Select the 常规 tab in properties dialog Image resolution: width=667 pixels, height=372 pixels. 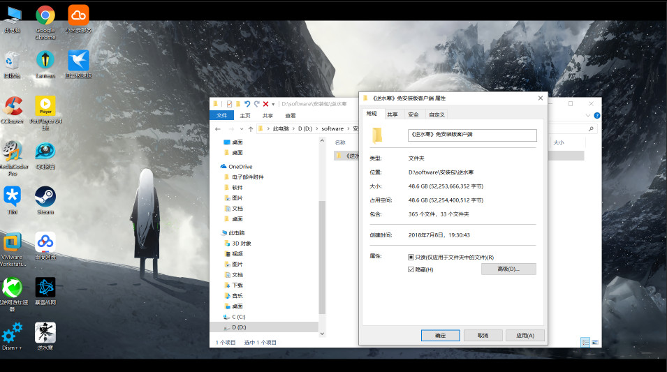pyautogui.click(x=372, y=114)
